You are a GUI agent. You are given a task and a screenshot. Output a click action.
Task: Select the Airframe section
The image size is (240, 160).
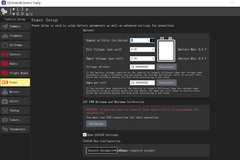[x=15, y=45]
